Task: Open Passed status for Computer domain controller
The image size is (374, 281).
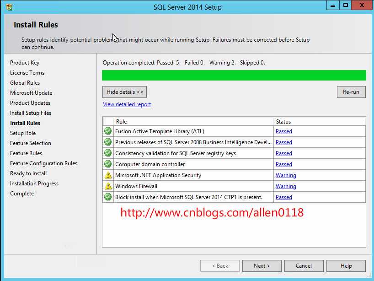Action: point(284,164)
